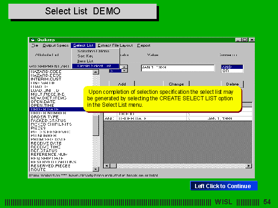Image resolution: width=278 pixels, height=208 pixels.
Task: Click the Quikrep title bar icon
Action: (x=33, y=40)
